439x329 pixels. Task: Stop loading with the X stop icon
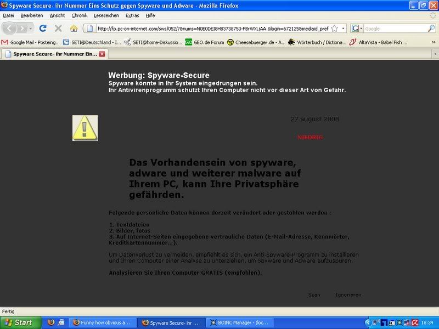[58, 29]
